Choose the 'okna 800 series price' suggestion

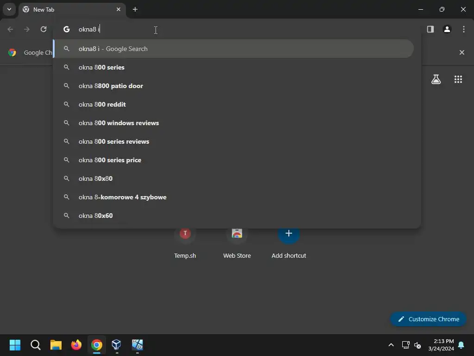point(233,160)
